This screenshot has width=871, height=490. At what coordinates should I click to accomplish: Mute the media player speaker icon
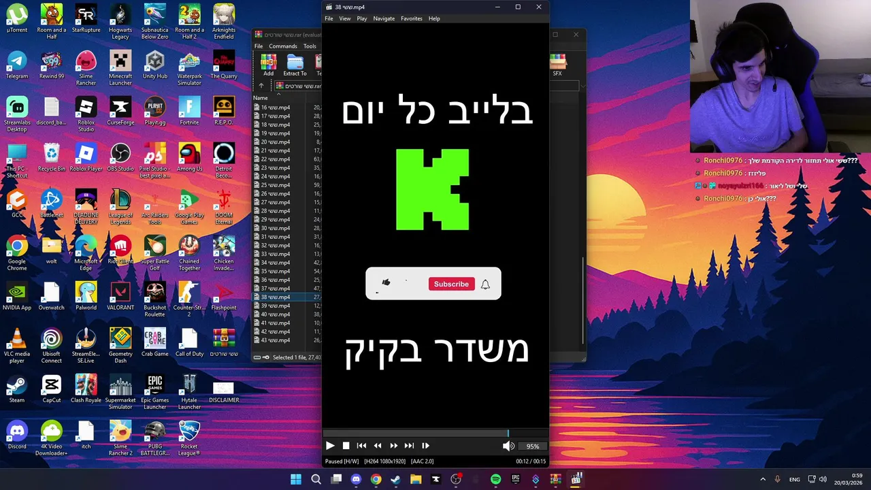click(x=508, y=446)
